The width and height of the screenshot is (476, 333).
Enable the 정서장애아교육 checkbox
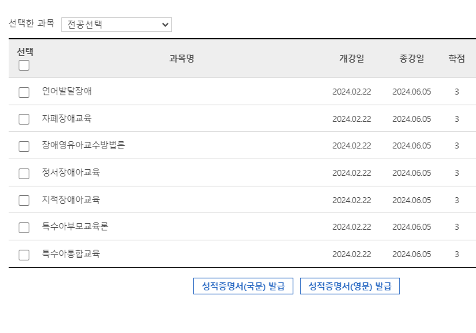point(24,173)
